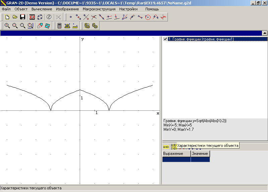Zoom out with the magnifier minus icon
Screen dimensions: 268x192
tap(15, 26)
